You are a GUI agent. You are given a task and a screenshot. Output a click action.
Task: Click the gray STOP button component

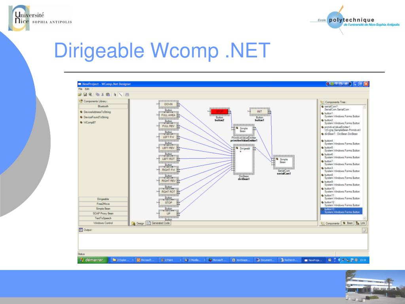168,203
